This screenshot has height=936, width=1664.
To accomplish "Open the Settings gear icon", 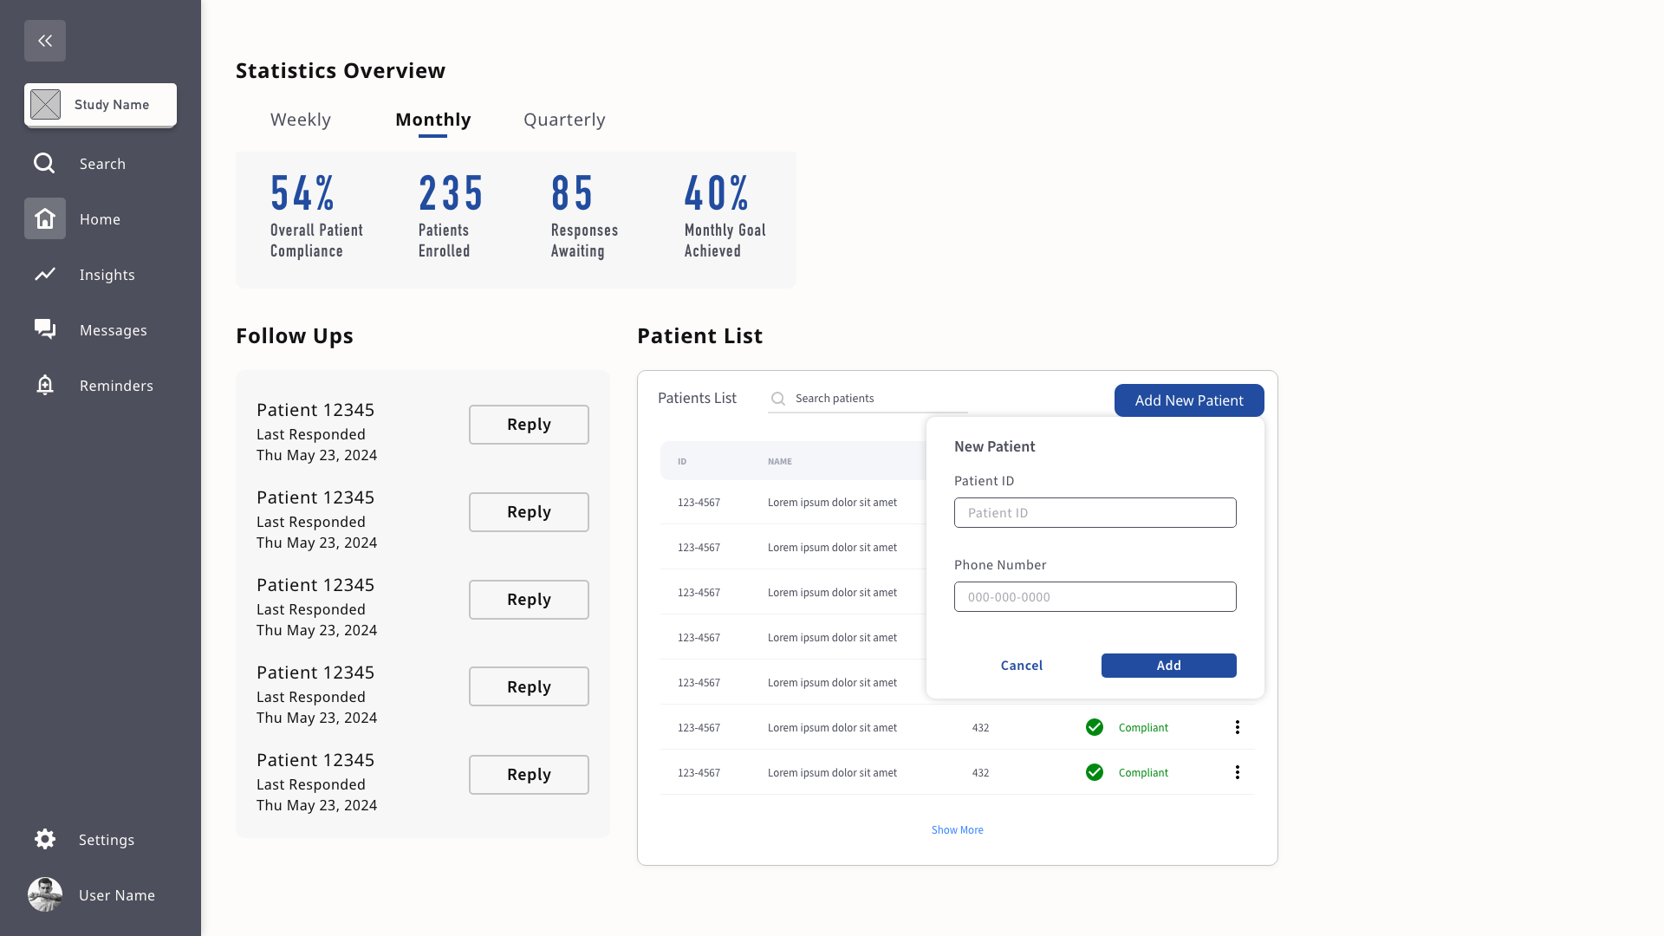I will click(x=45, y=839).
